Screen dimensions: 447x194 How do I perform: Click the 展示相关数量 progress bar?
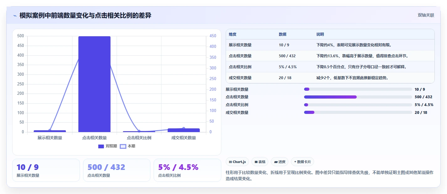click(x=358, y=89)
